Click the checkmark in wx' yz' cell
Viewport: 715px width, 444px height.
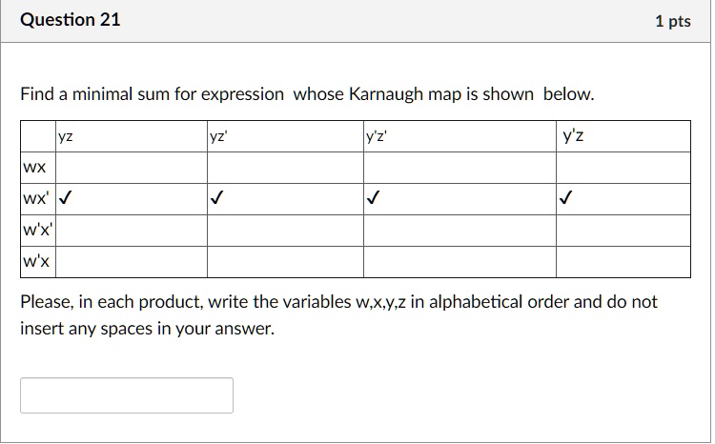pyautogui.click(x=216, y=198)
